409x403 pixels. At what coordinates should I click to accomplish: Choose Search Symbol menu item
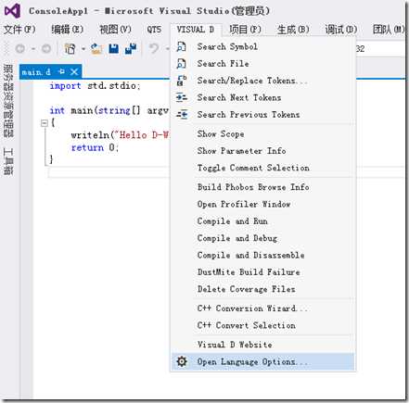262,47
